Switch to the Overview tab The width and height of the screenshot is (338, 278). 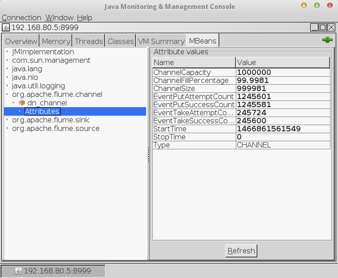coord(21,41)
